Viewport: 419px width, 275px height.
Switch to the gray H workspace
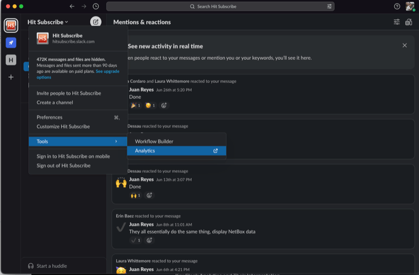[11, 60]
